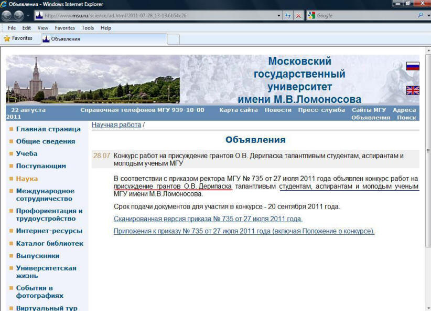Open Сканированная версия приказа № 735 link
The width and height of the screenshot is (431, 311).
[x=208, y=219]
